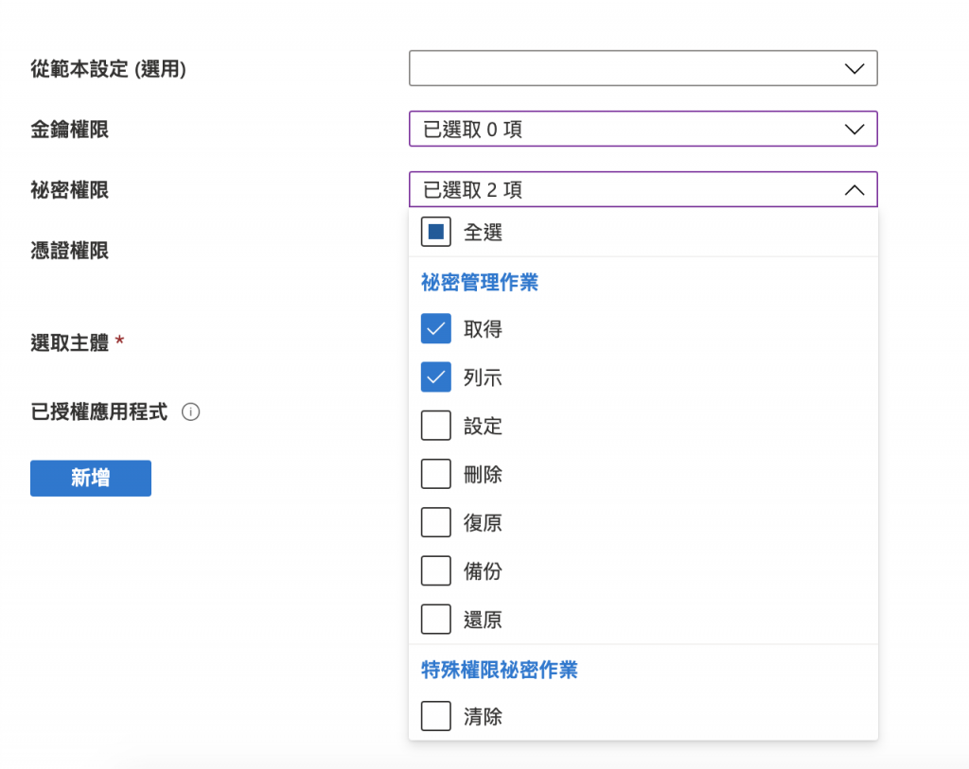The width and height of the screenshot is (969, 769).
Task: Uncheck the 列示 permission checkbox
Action: click(436, 377)
